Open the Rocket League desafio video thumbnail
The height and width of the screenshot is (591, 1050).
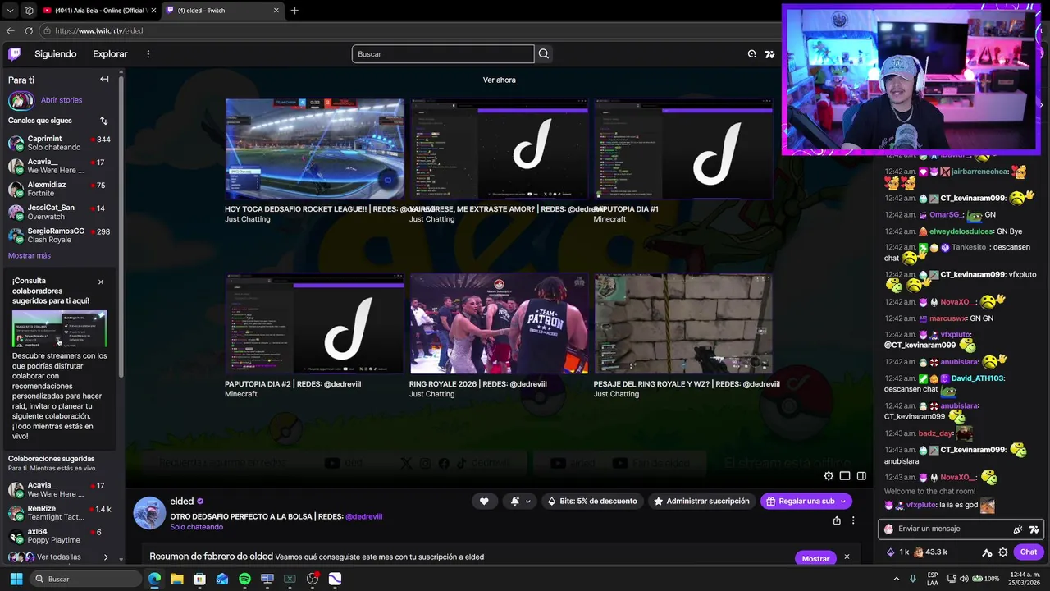coord(315,149)
